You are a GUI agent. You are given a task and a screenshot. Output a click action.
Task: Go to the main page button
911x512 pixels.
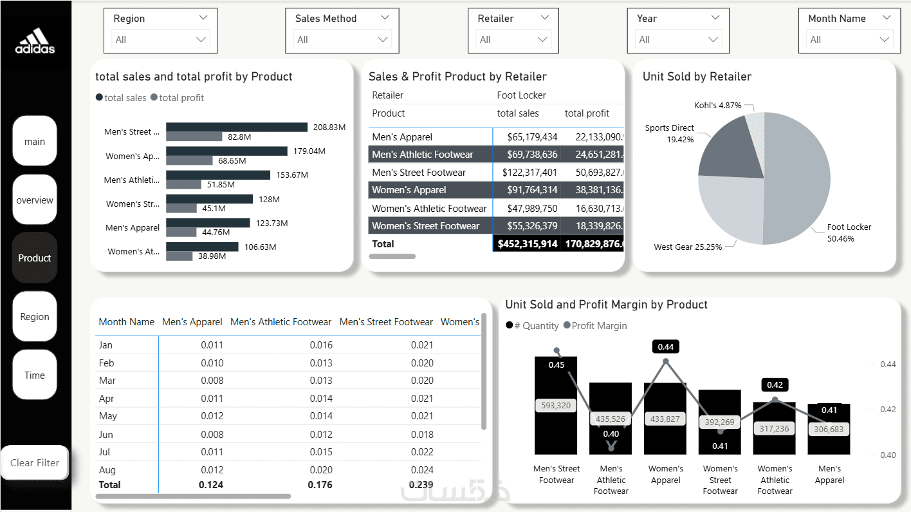35,141
